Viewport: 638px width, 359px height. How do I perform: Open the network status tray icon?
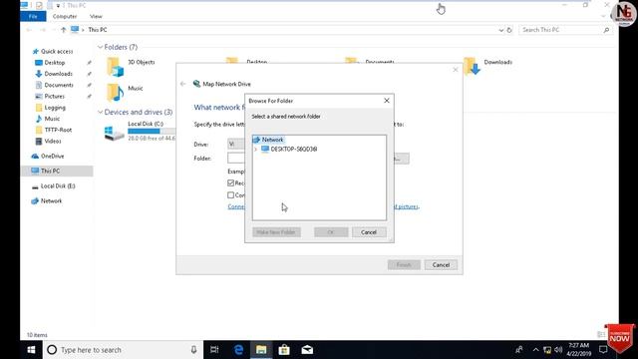[547, 350]
